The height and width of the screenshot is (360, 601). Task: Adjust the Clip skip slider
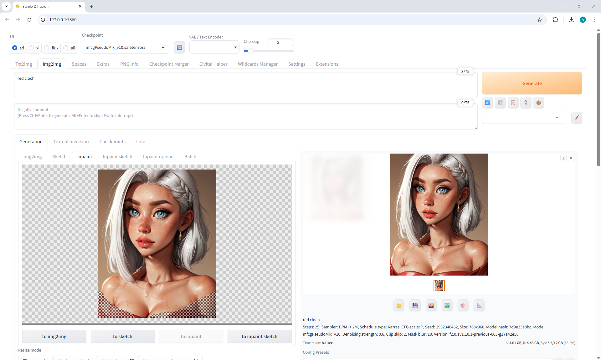point(250,51)
